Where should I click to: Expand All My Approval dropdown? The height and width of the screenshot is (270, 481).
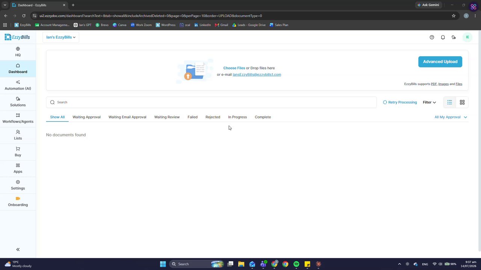coord(451,117)
